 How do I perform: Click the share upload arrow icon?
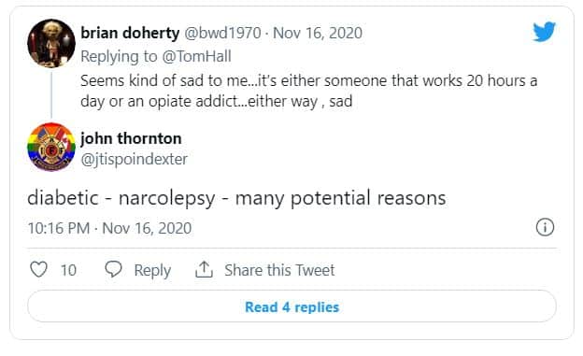pos(204,269)
